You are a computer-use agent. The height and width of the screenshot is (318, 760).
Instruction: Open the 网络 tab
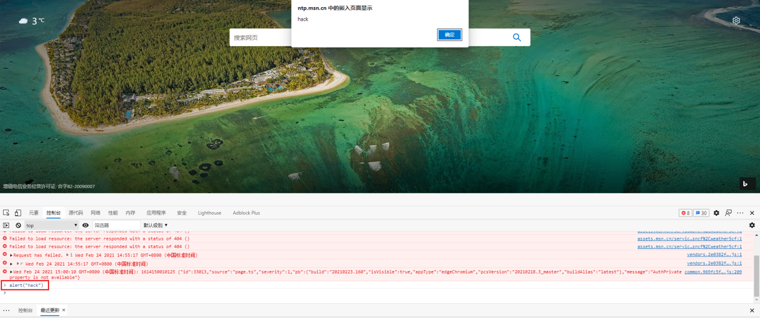96,213
